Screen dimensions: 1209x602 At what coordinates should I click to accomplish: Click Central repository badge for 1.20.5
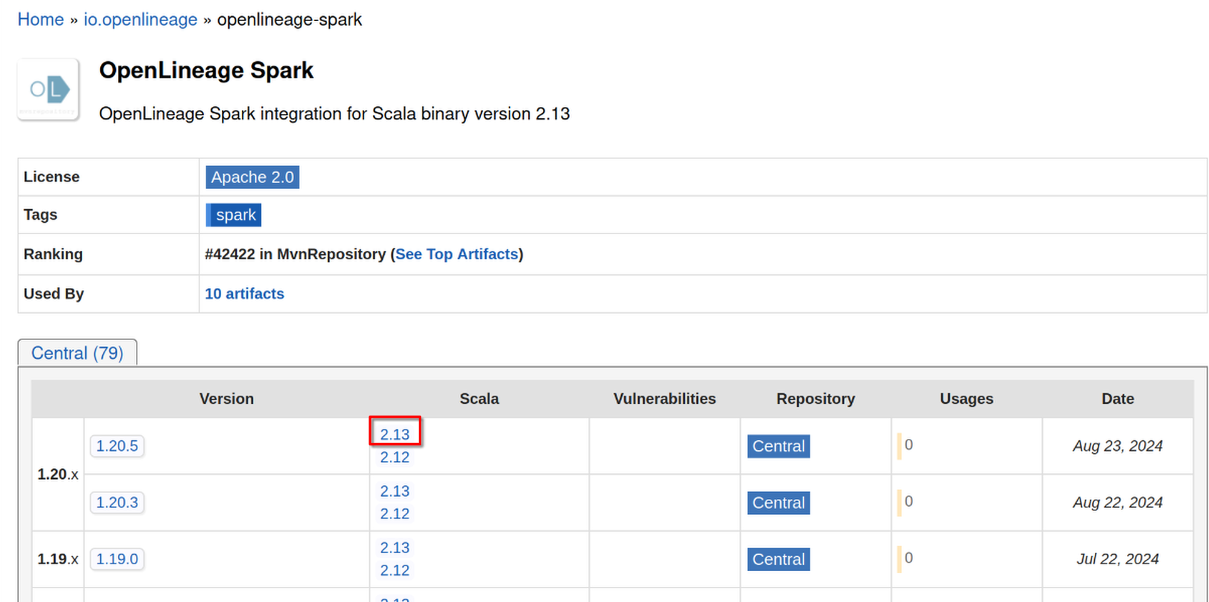coord(778,446)
